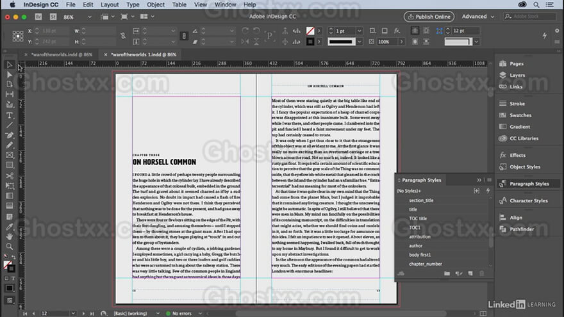
Task: Open the Type menu
Action: (133, 4)
